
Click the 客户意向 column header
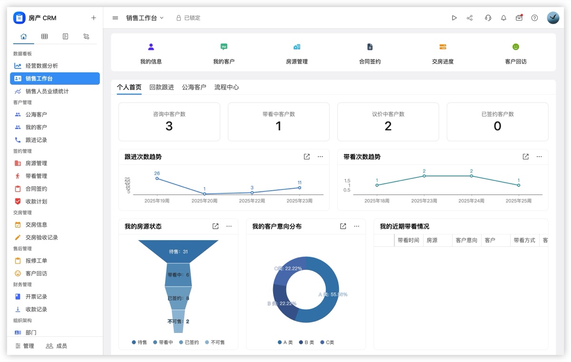click(466, 240)
